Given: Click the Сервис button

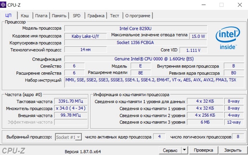Looking at the screenshot, I should pos(170,150).
